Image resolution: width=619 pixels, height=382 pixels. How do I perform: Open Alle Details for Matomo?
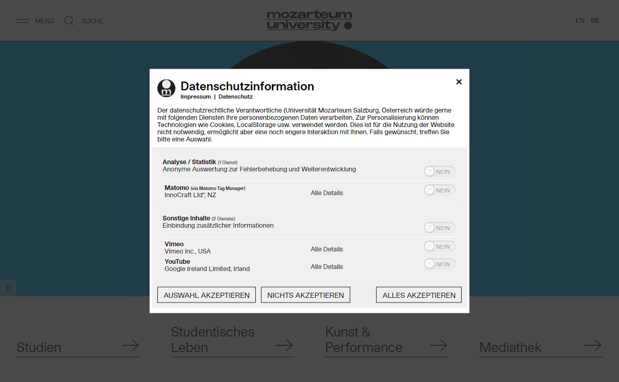coord(327,193)
